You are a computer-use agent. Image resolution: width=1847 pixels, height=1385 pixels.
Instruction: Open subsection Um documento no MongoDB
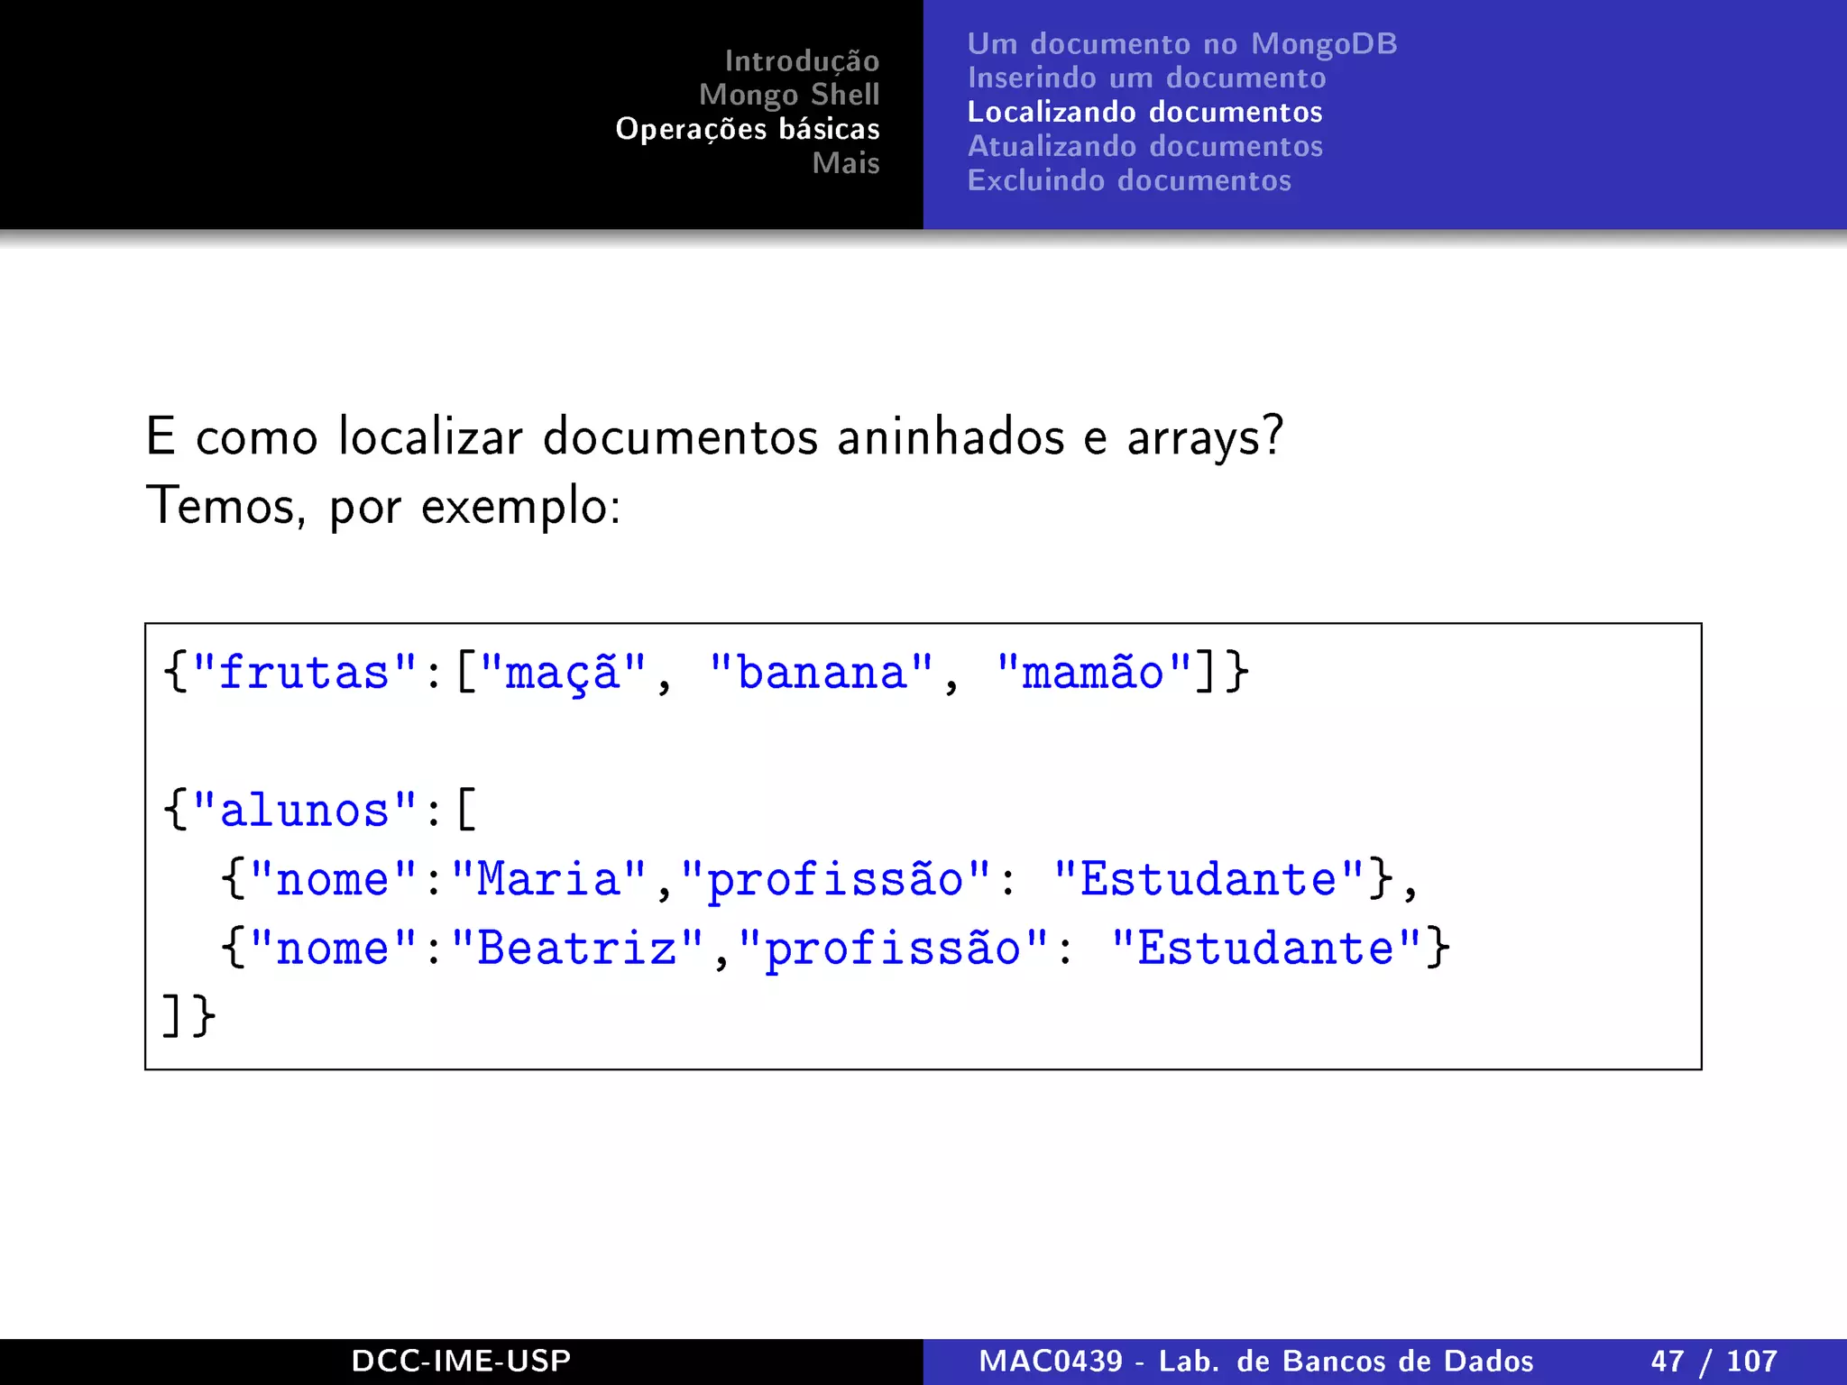pyautogui.click(x=1182, y=43)
